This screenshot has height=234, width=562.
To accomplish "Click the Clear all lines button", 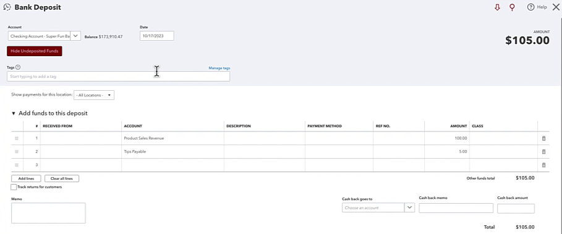I will point(62,178).
